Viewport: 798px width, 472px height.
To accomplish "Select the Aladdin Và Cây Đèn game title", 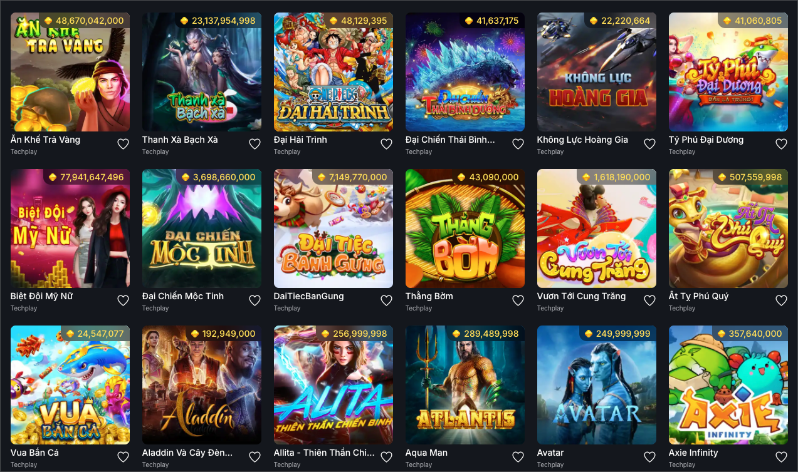I will pos(187,453).
